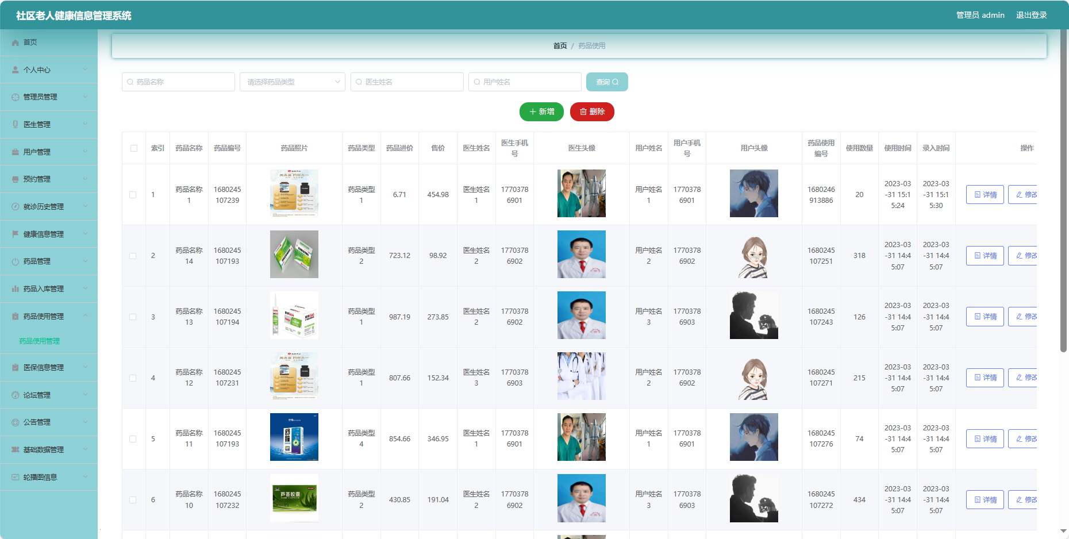
Task: Open 就诊历史管理 menu
Action: 49,207
